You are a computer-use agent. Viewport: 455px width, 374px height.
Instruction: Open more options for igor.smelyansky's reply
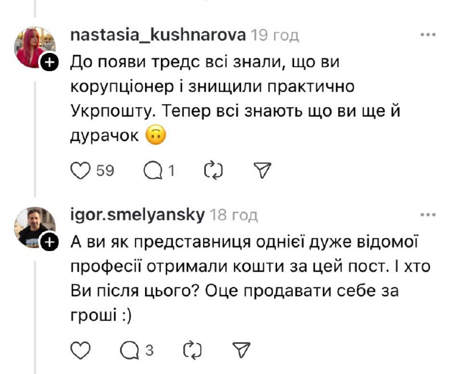(428, 215)
